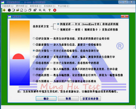
Task: Maximize the main application window
Action: point(125,2)
